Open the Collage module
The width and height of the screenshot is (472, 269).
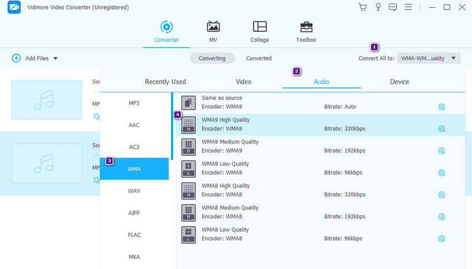(x=260, y=27)
